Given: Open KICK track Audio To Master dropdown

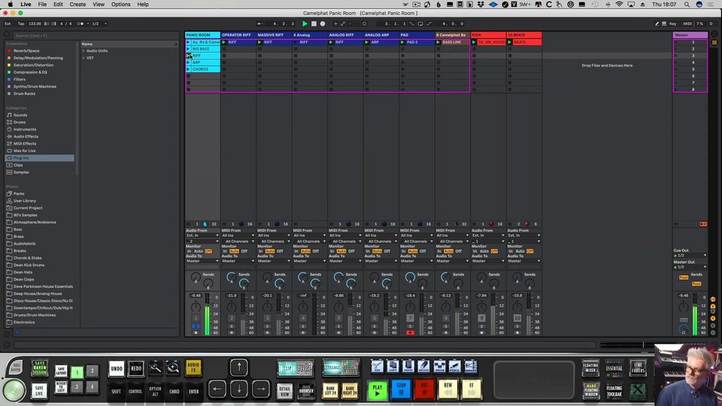Looking at the screenshot, I should pyautogui.click(x=487, y=261).
